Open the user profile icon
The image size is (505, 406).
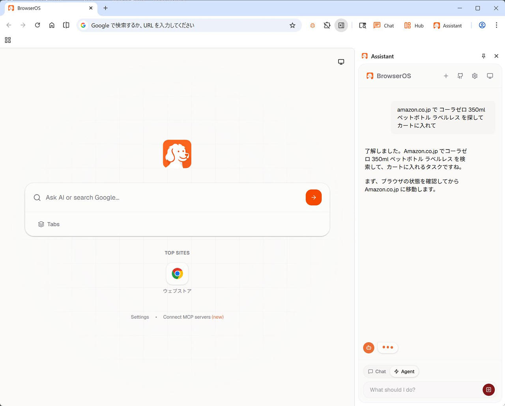tap(482, 25)
